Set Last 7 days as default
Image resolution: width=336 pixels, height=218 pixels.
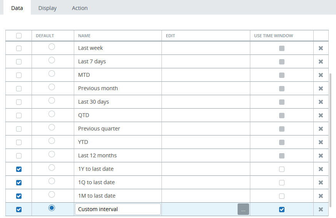click(52, 60)
